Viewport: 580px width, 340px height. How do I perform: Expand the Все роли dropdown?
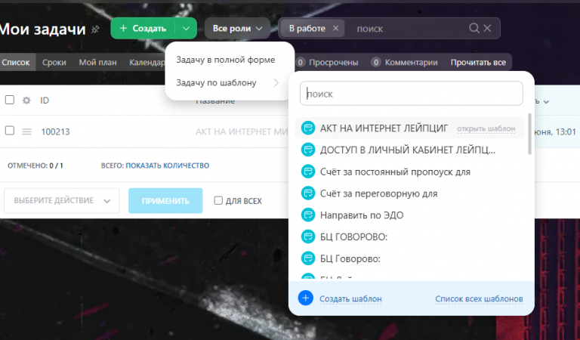pyautogui.click(x=237, y=29)
